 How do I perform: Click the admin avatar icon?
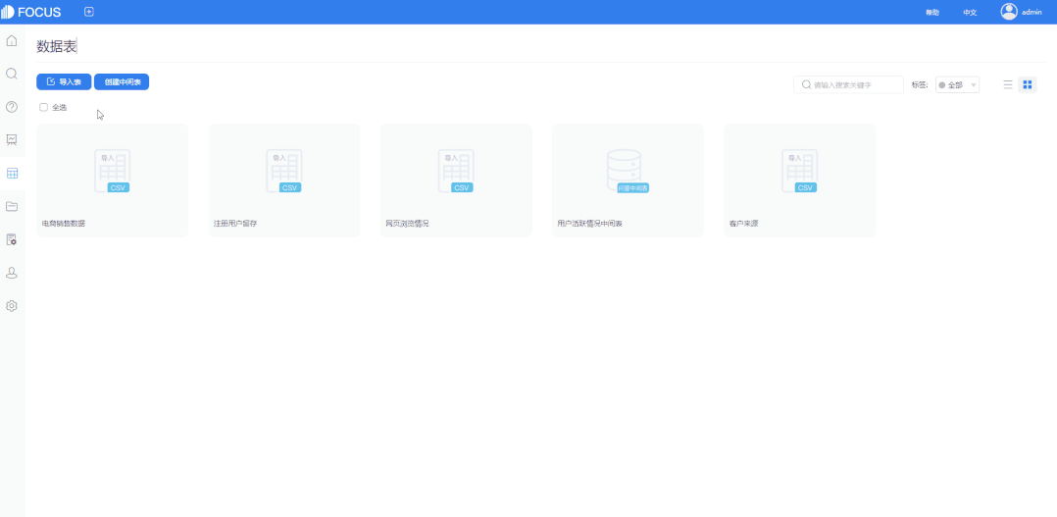pyautogui.click(x=1008, y=12)
